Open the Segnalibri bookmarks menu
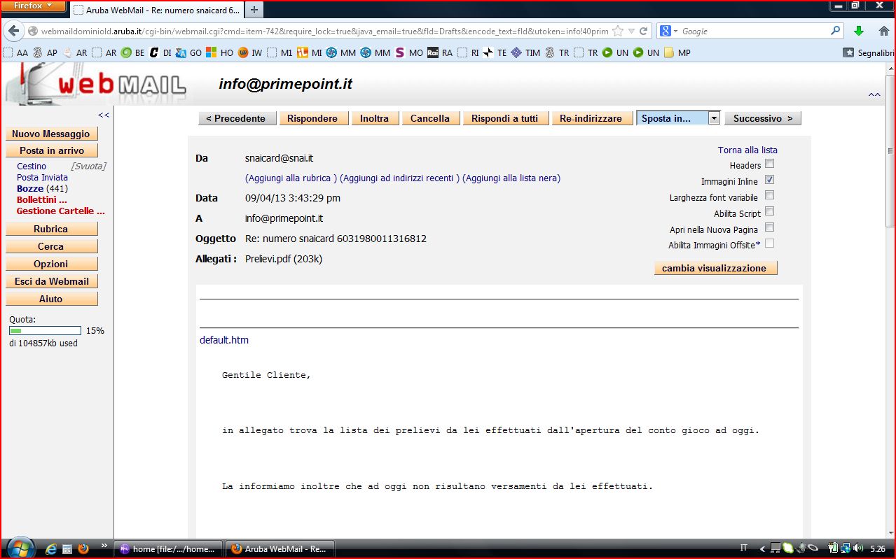Viewport: 896px width, 559px height. pyautogui.click(x=869, y=52)
